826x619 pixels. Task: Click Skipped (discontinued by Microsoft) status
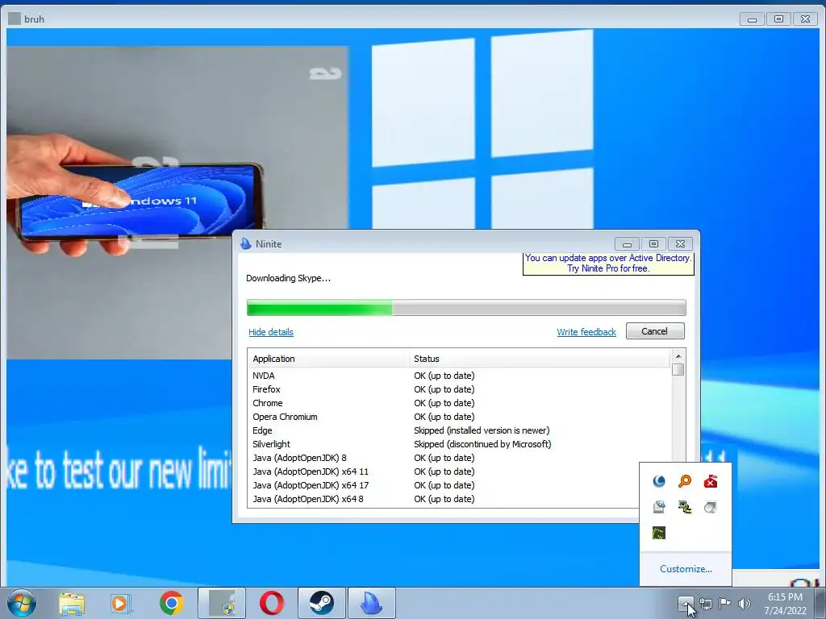[482, 444]
